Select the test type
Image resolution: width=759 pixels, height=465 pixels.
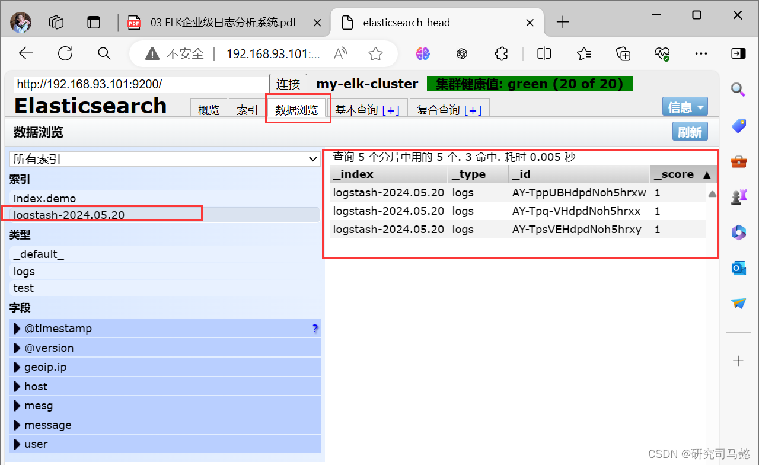pyautogui.click(x=165, y=288)
